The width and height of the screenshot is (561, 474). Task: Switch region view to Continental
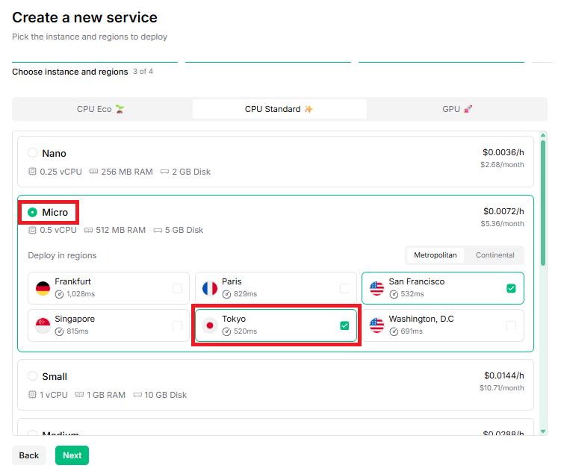point(495,255)
